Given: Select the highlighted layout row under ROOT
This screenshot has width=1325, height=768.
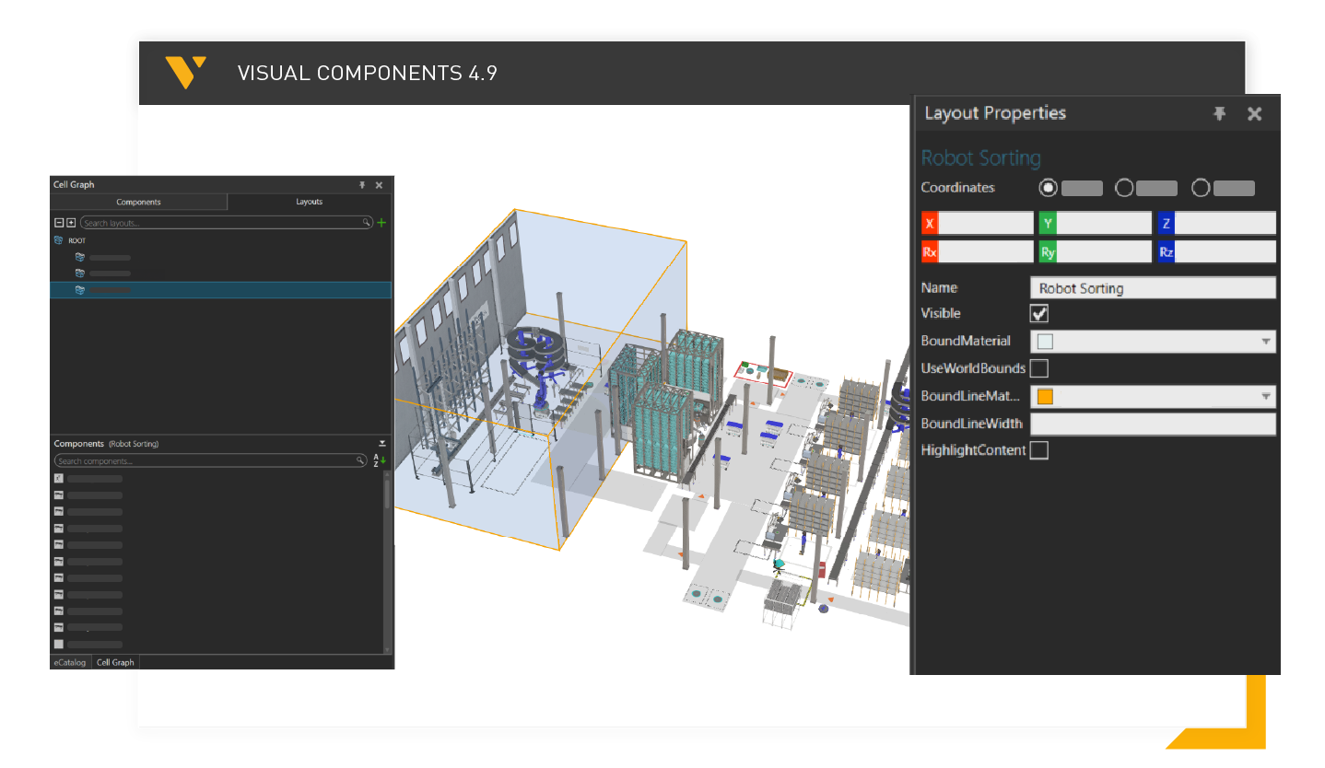Looking at the screenshot, I should pos(220,290).
